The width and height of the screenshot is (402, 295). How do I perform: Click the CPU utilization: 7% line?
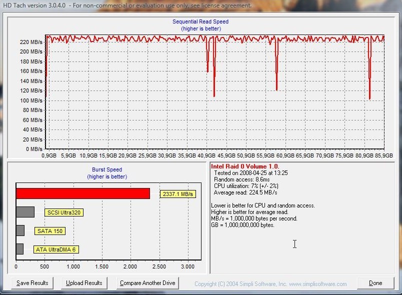coord(246,186)
